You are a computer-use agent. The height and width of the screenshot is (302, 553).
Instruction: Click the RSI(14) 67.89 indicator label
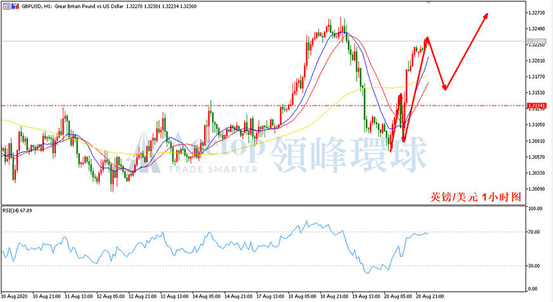tap(17, 210)
